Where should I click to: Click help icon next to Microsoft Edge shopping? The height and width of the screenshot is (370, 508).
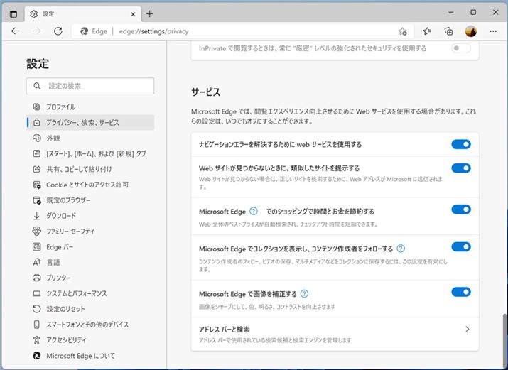pos(253,211)
